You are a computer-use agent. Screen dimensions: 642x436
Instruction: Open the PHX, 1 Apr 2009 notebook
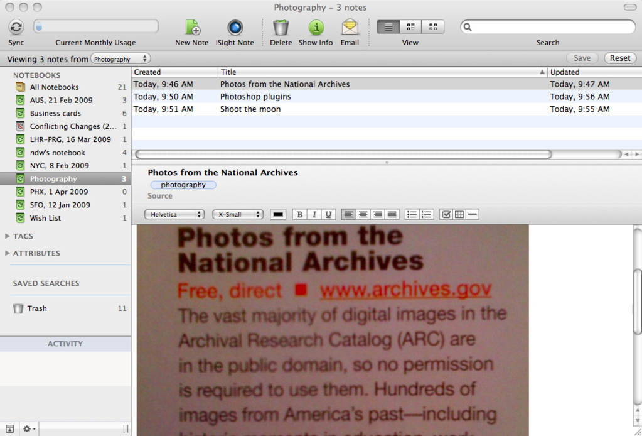[x=65, y=192]
